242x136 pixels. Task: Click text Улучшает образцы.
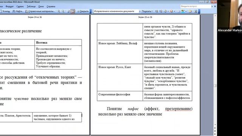tap(48, 66)
